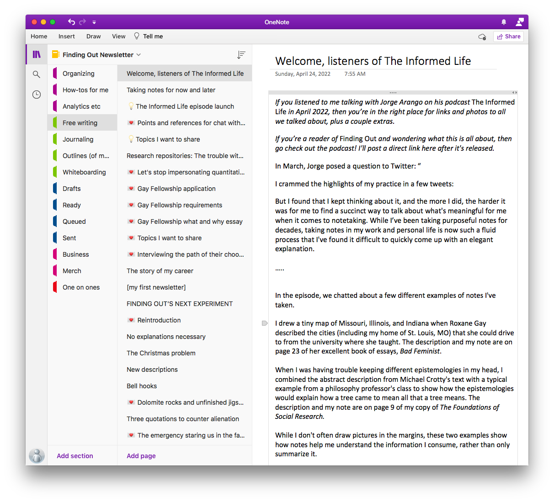
Task: Click Tell me search box
Action: tap(153, 37)
